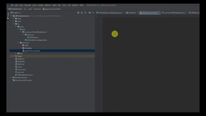Select URLResource class in tree

point(33,37)
